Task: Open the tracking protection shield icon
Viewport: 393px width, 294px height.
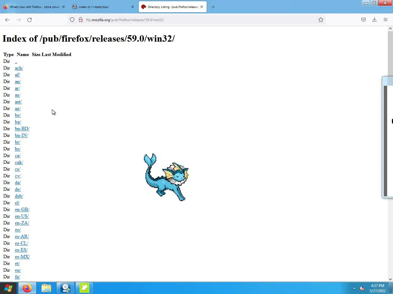Action: 72,20
